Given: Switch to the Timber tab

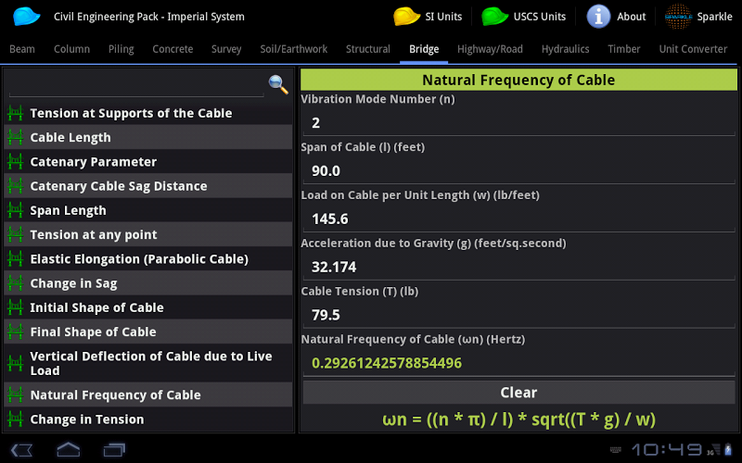Looking at the screenshot, I should (x=623, y=49).
